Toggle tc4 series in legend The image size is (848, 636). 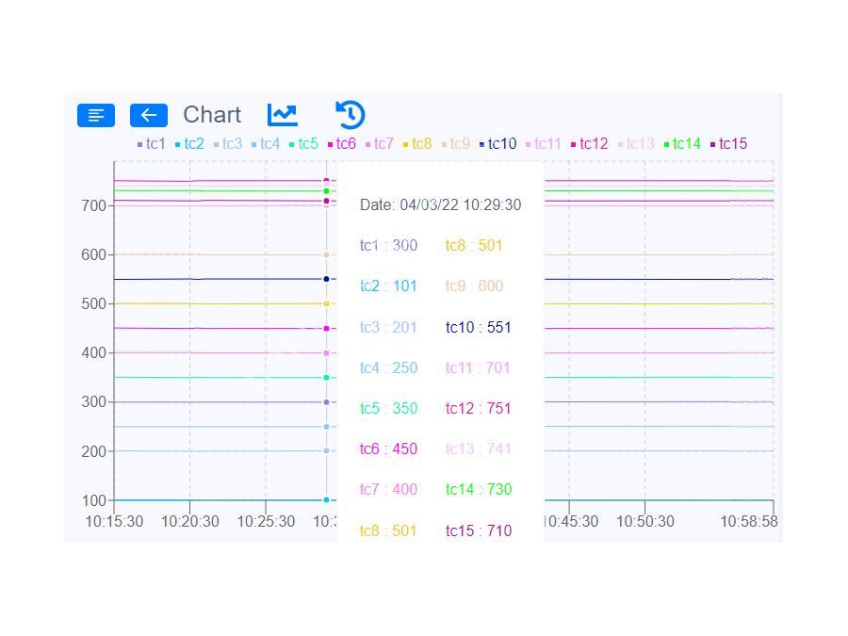[266, 144]
